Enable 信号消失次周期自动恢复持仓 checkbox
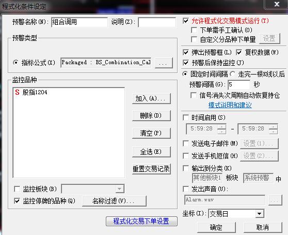The image size is (288, 235). [194, 95]
